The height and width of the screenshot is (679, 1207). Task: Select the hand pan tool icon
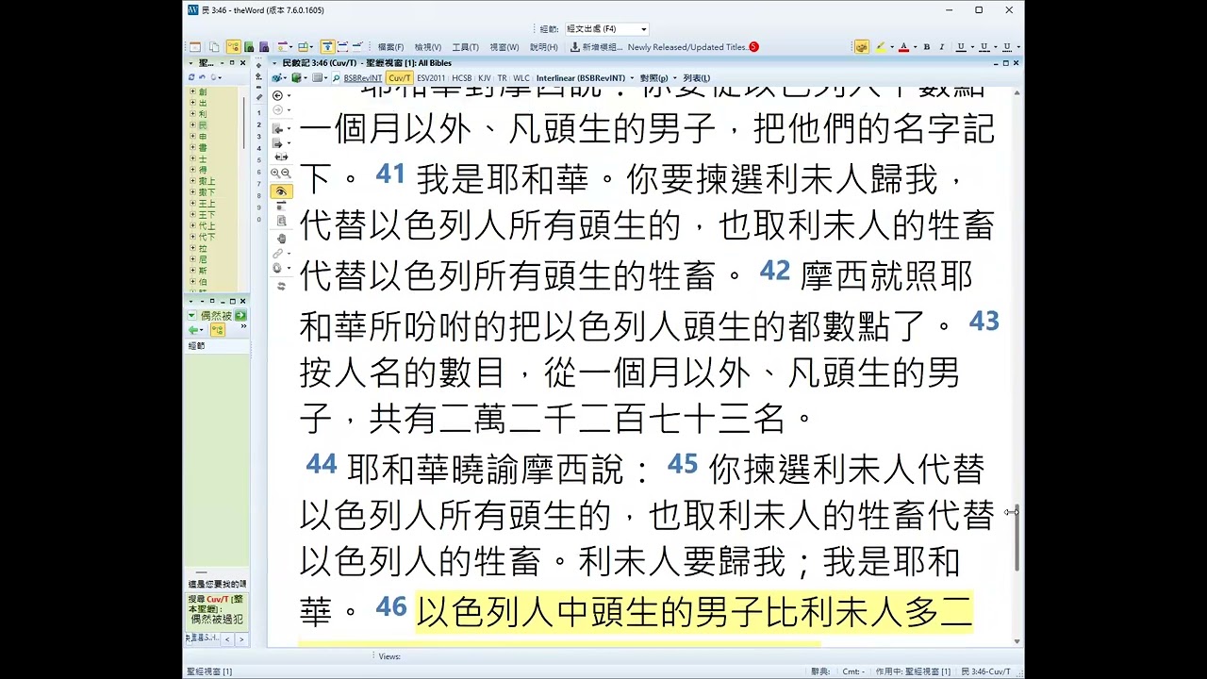coord(281,239)
